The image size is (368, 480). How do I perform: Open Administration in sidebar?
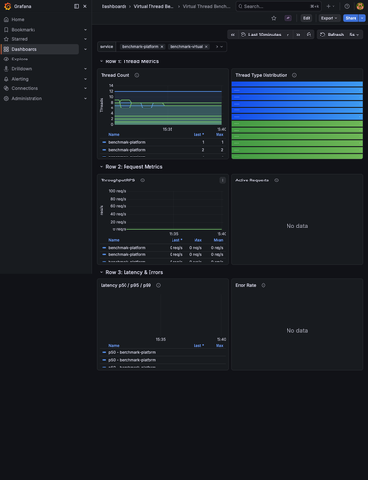27,98
